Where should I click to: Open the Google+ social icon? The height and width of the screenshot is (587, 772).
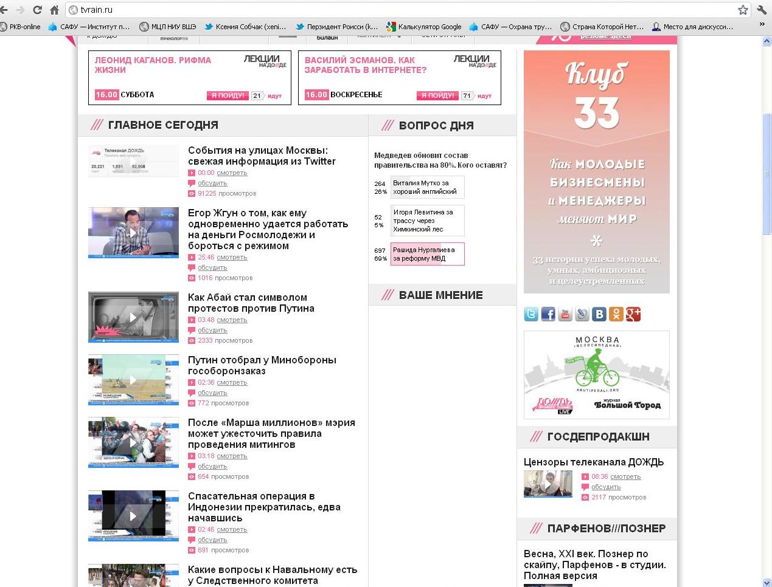point(633,314)
